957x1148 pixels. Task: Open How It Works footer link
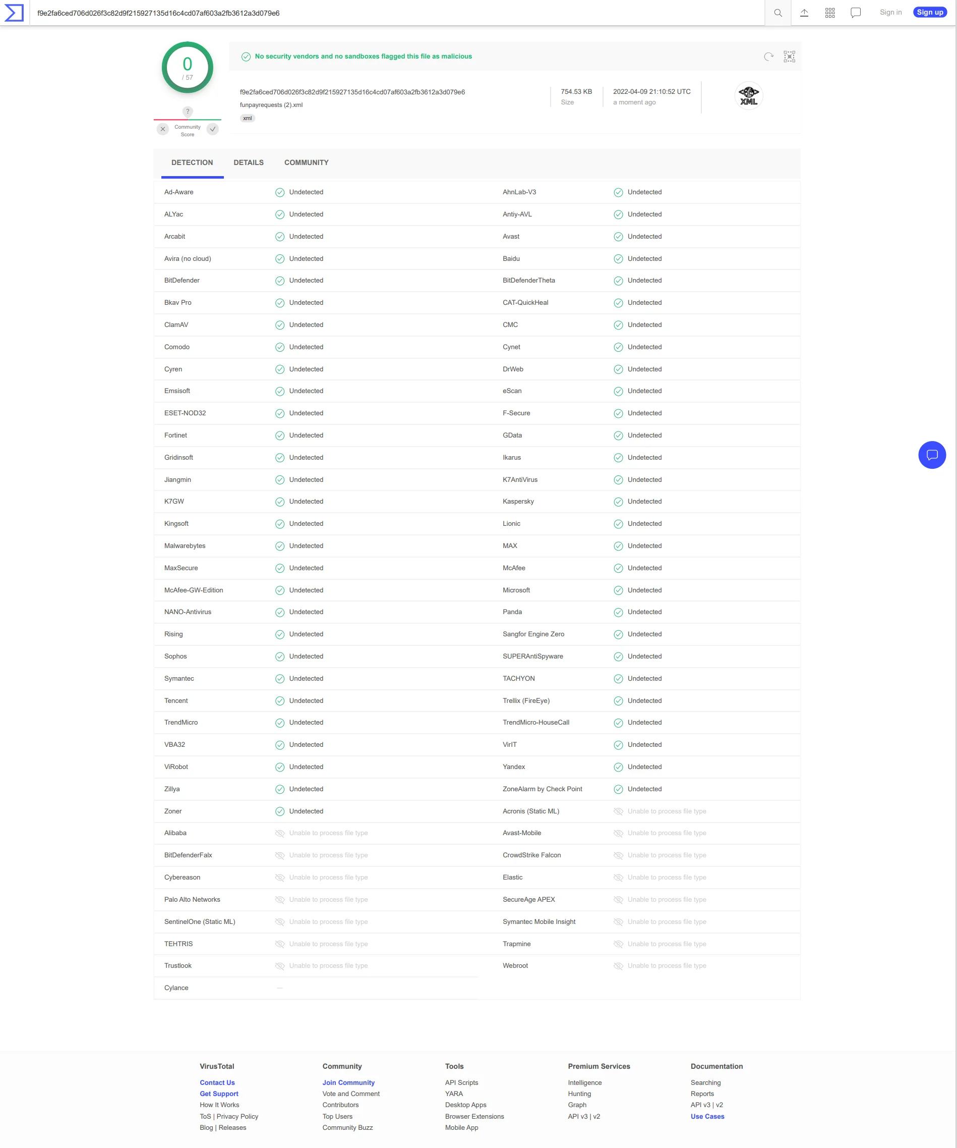pos(220,1105)
